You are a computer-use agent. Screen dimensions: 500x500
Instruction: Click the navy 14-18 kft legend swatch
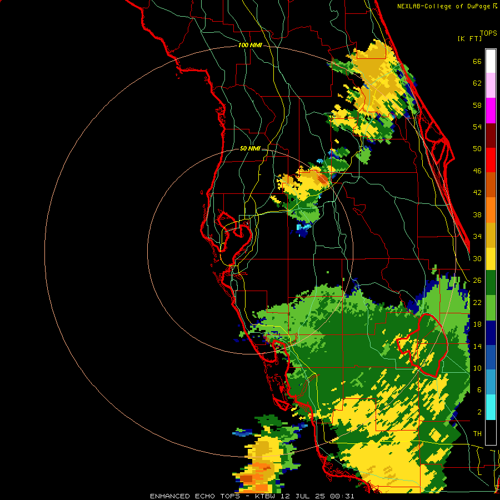coord(491,333)
